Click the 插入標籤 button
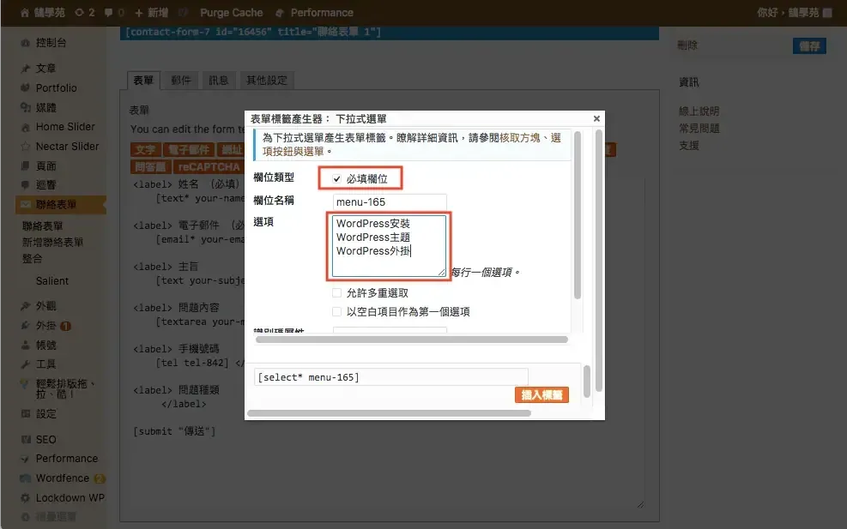The height and width of the screenshot is (529, 847). tap(541, 395)
